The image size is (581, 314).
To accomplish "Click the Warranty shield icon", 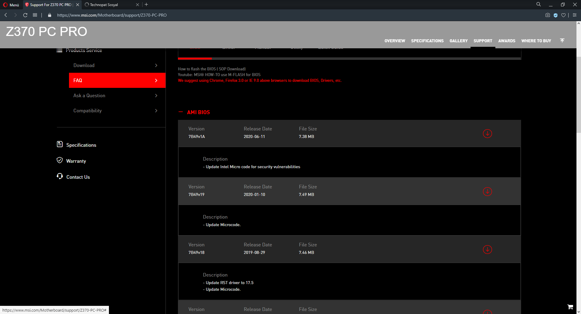I will (60, 160).
